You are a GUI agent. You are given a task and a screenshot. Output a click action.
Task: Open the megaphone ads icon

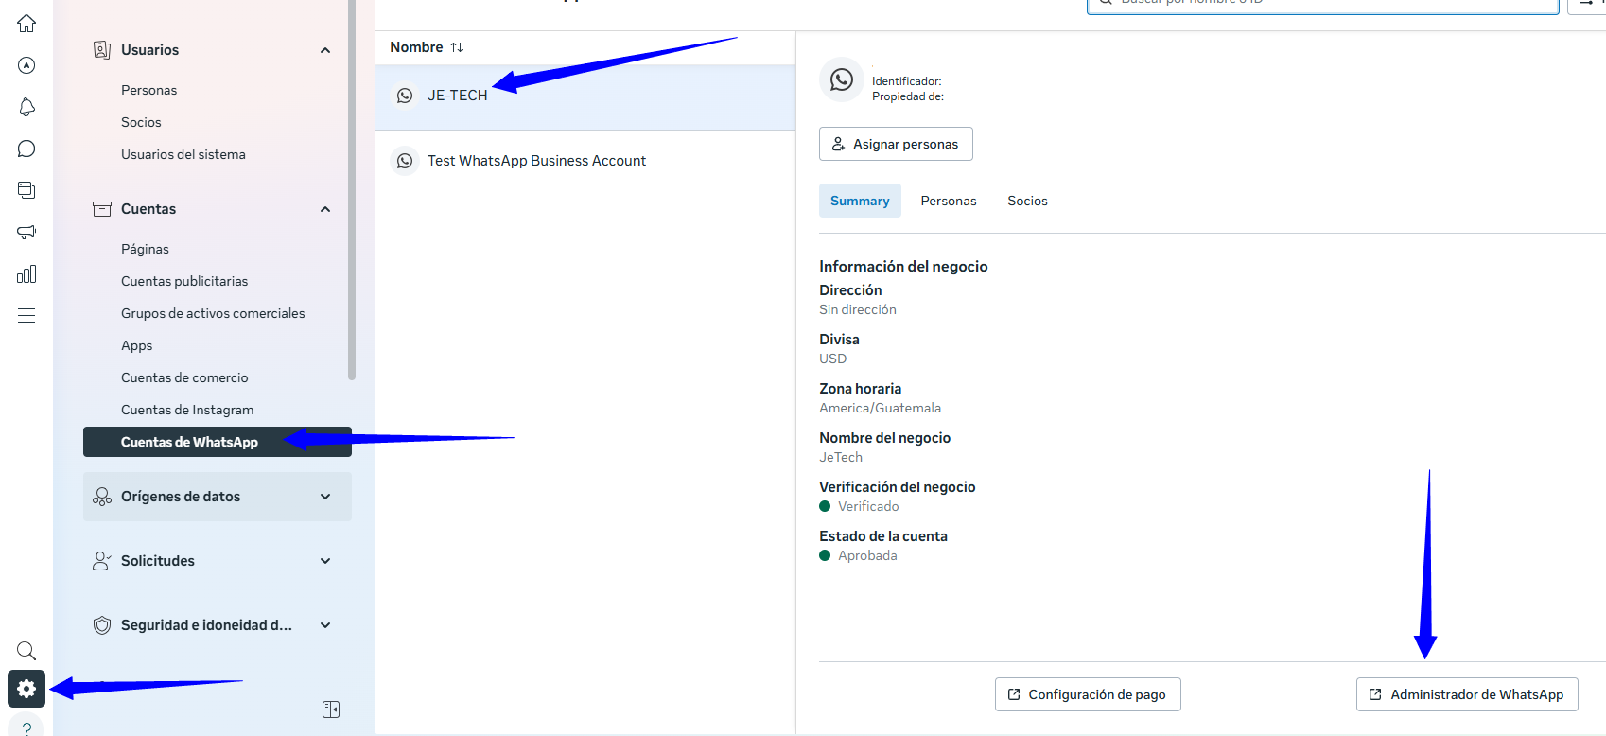pos(26,232)
